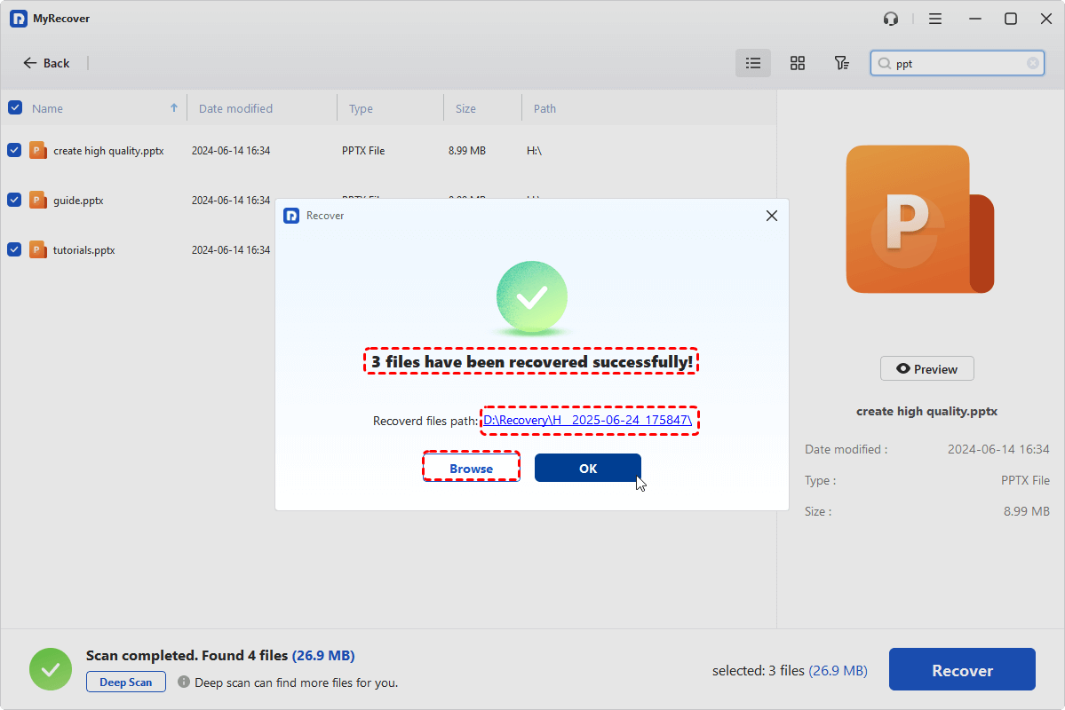Click the info icon next to Deep scan hint

pos(183,682)
